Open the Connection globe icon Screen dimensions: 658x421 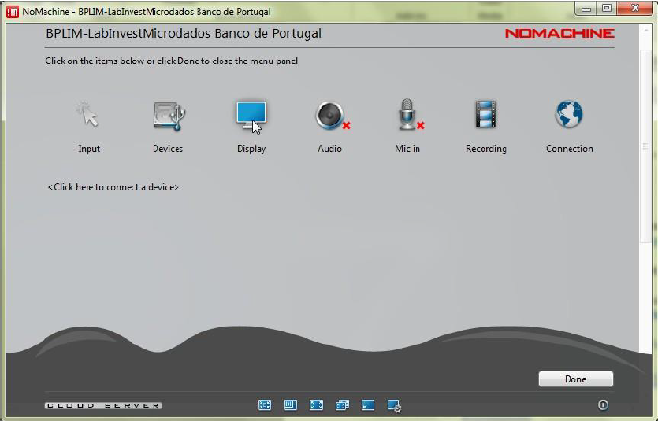pyautogui.click(x=569, y=116)
